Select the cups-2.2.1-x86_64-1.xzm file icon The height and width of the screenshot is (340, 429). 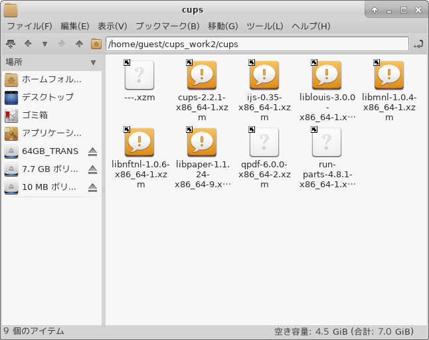[x=202, y=75]
